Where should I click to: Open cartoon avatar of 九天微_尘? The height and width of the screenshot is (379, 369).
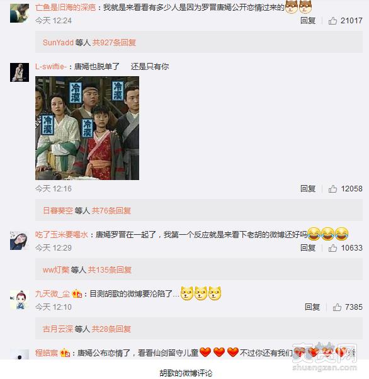pyautogui.click(x=20, y=300)
